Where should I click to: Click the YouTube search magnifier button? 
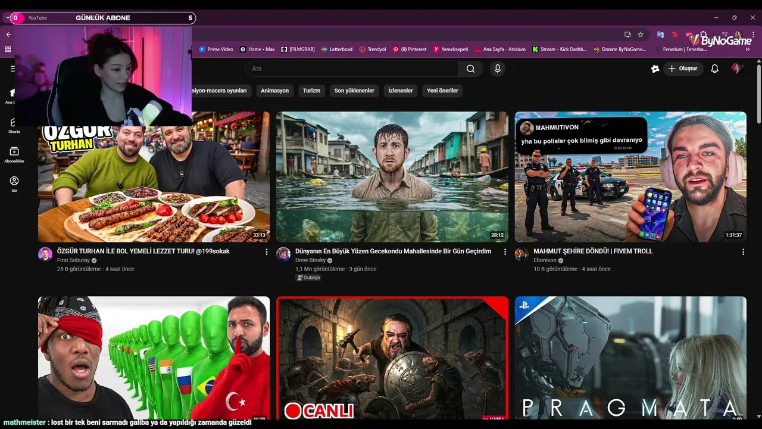click(x=470, y=69)
